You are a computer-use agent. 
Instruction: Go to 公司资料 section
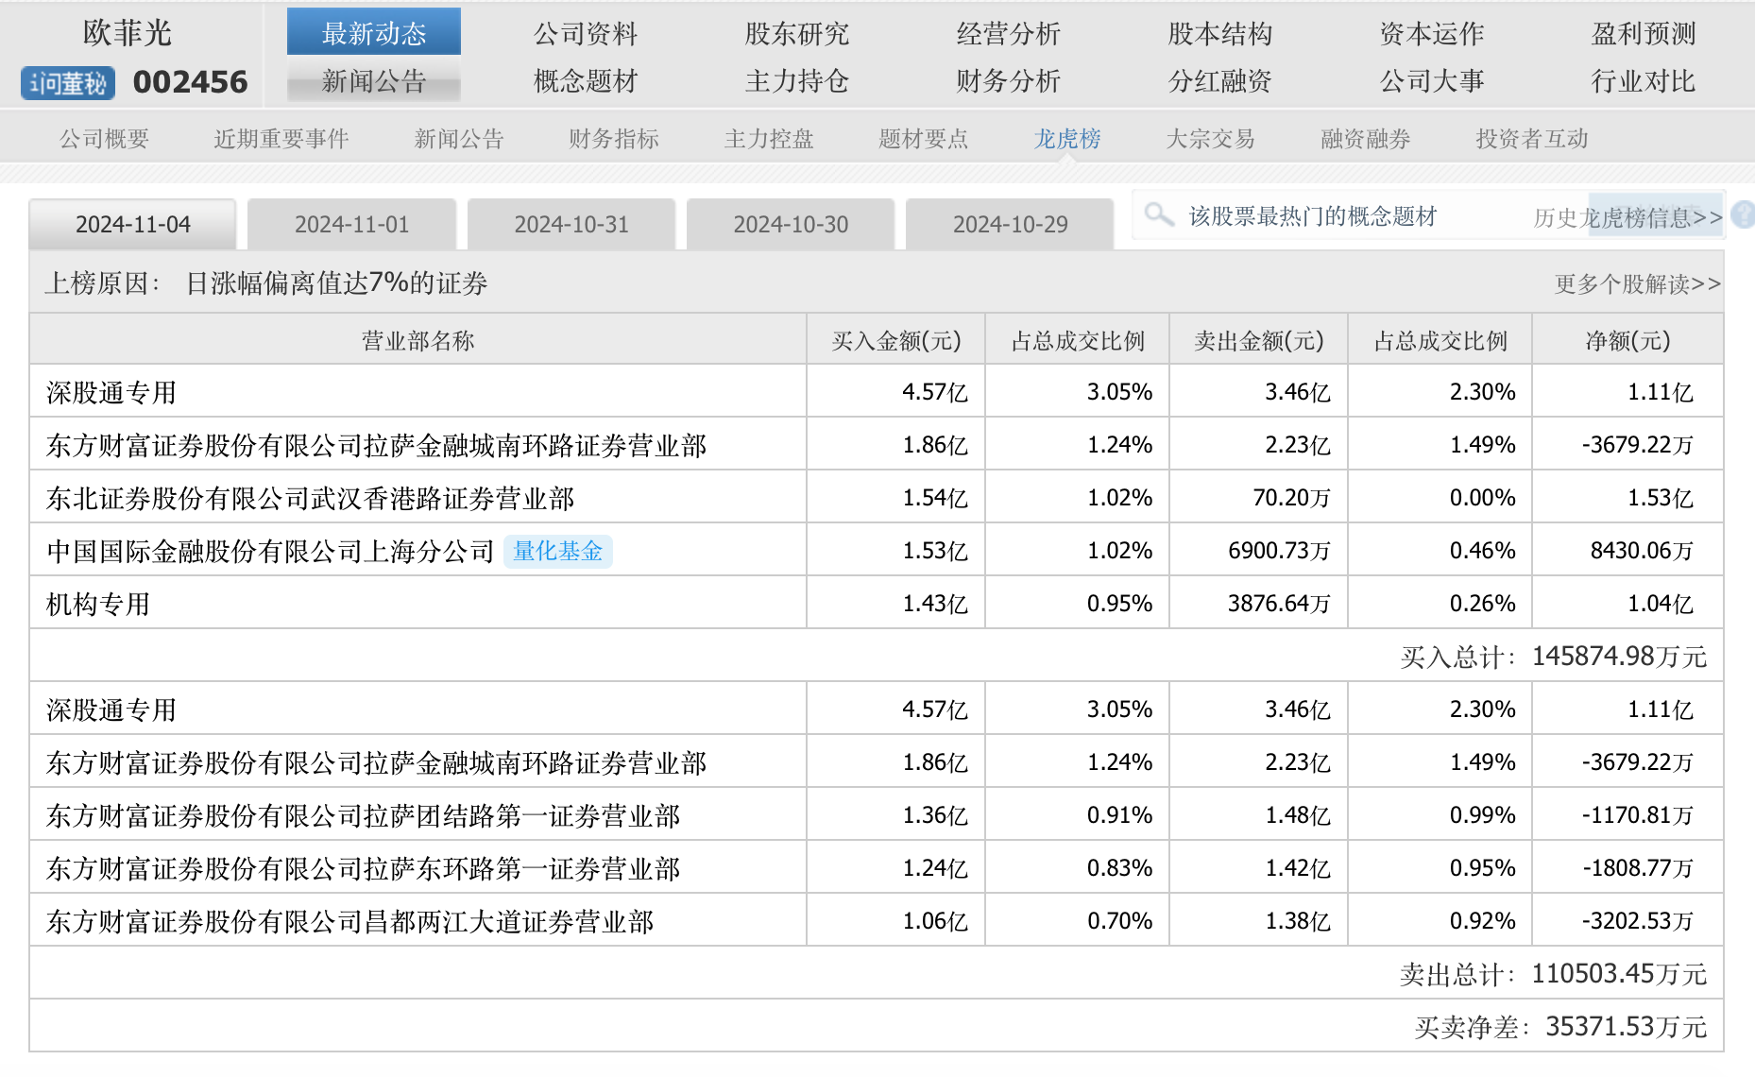click(586, 34)
